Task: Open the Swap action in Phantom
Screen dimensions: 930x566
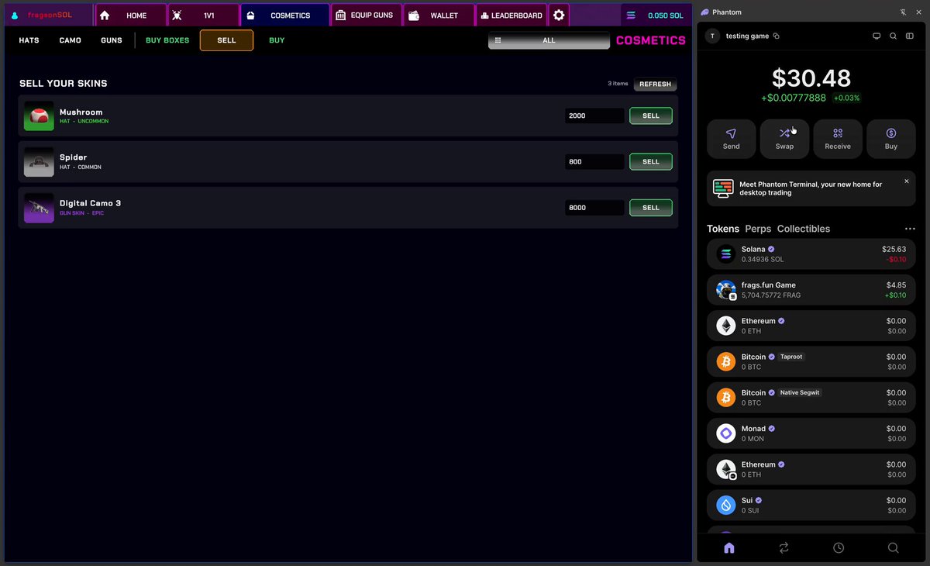Action: [x=784, y=139]
